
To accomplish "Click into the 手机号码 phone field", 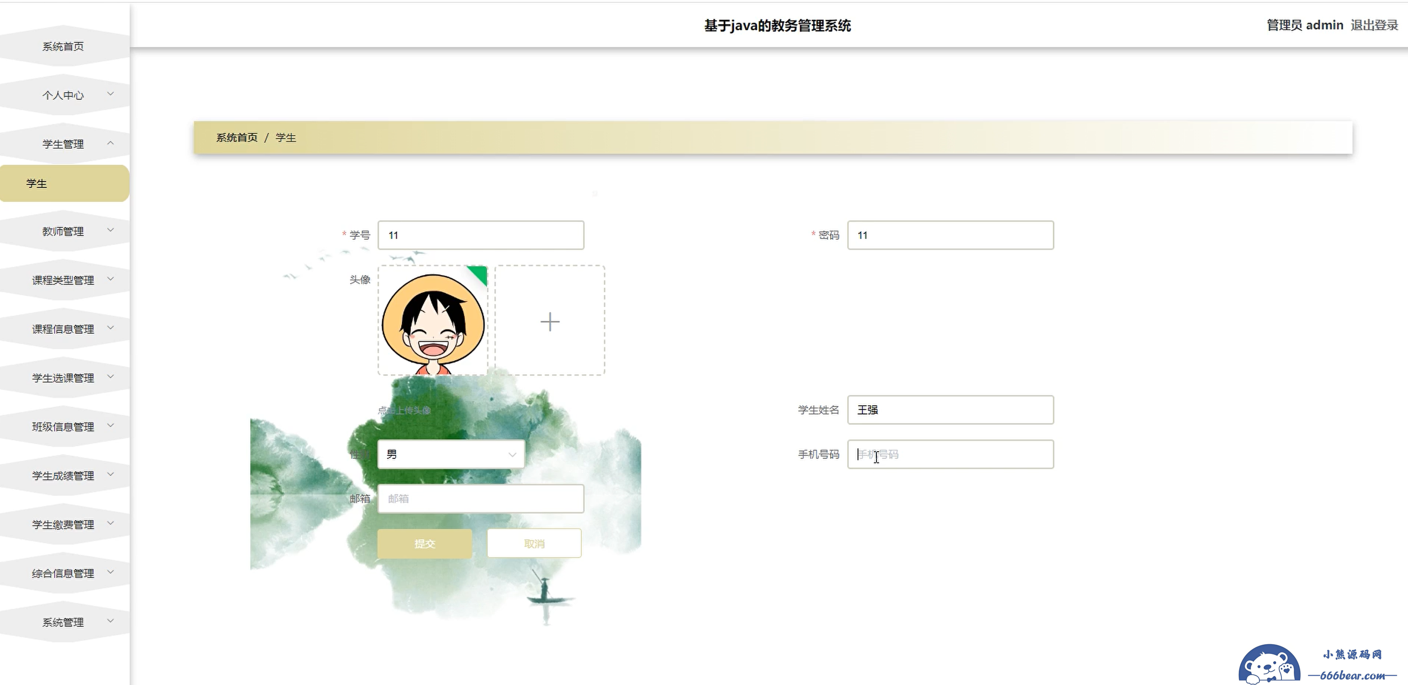I will [x=950, y=454].
